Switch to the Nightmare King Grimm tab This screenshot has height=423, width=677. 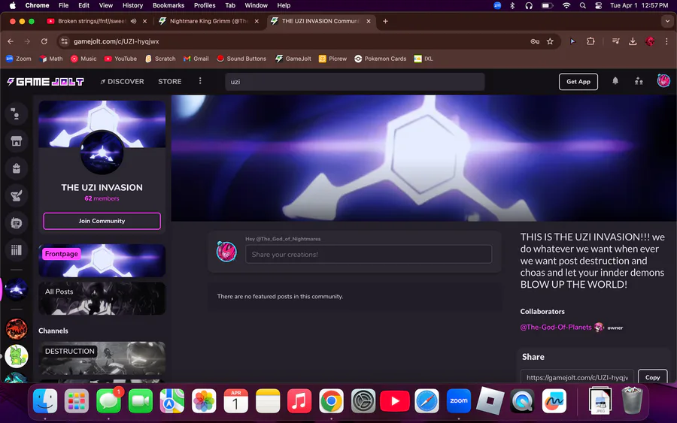pos(208,21)
